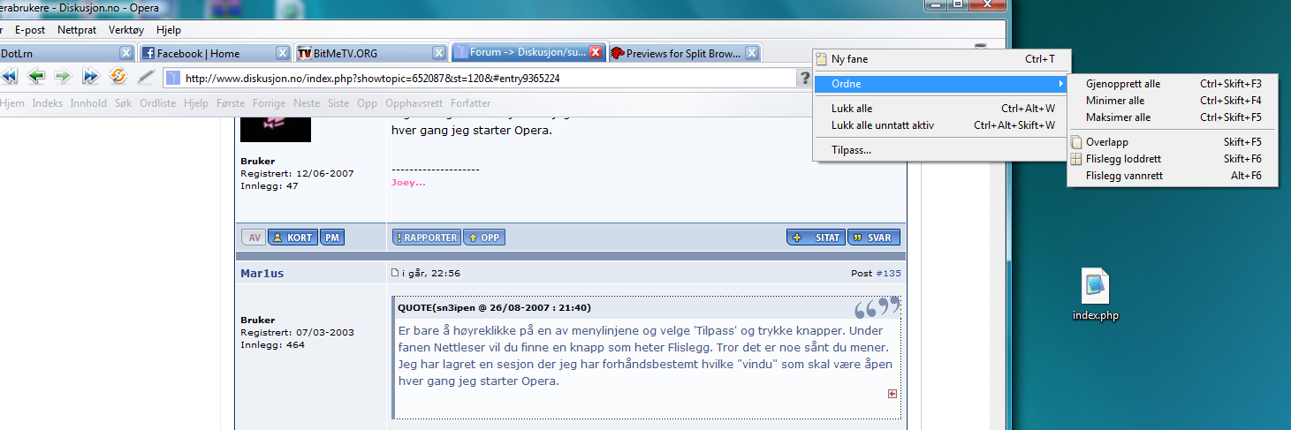Go back with the green back arrow
The image size is (1291, 430).
pos(36,77)
